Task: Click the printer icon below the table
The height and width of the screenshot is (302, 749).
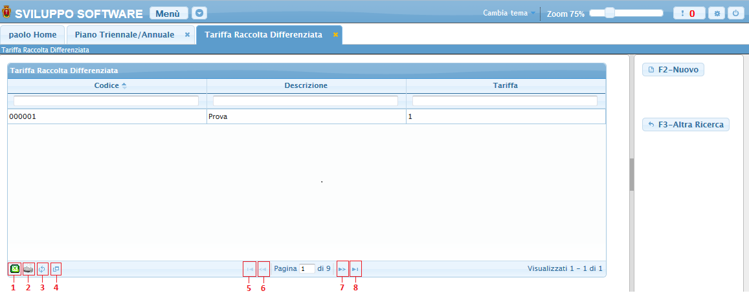Action: tap(28, 269)
